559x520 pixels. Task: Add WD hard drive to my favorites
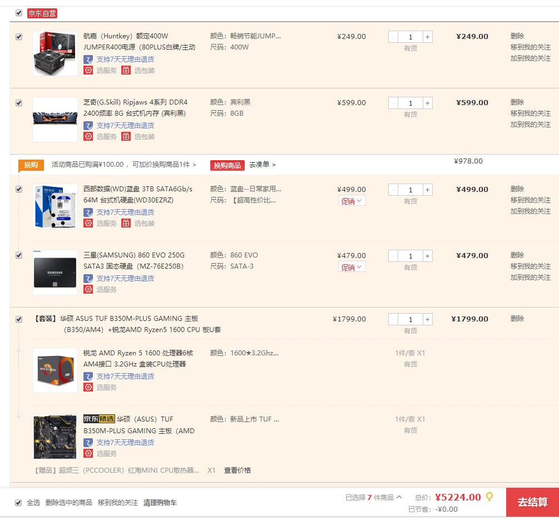tap(530, 211)
